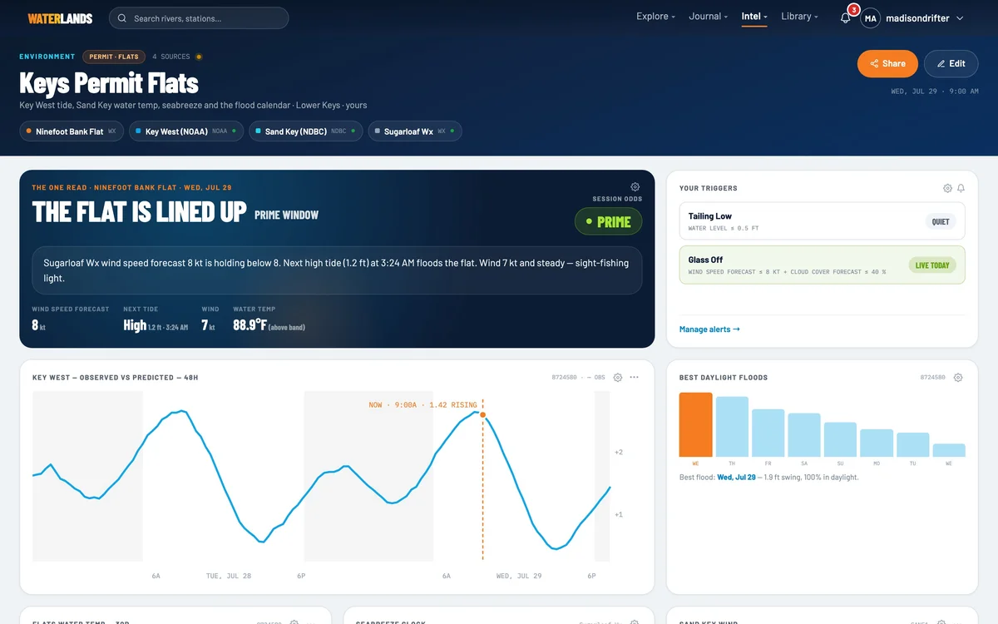Open the Waterlands logo home link
This screenshot has height=624, width=998.
point(60,18)
